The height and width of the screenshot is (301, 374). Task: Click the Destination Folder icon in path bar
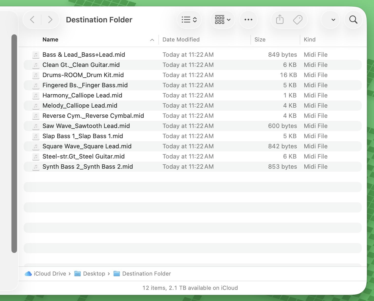coord(117,274)
